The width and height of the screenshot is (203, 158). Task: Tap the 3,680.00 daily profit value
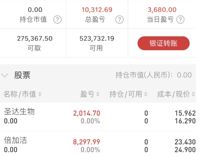click(162, 10)
